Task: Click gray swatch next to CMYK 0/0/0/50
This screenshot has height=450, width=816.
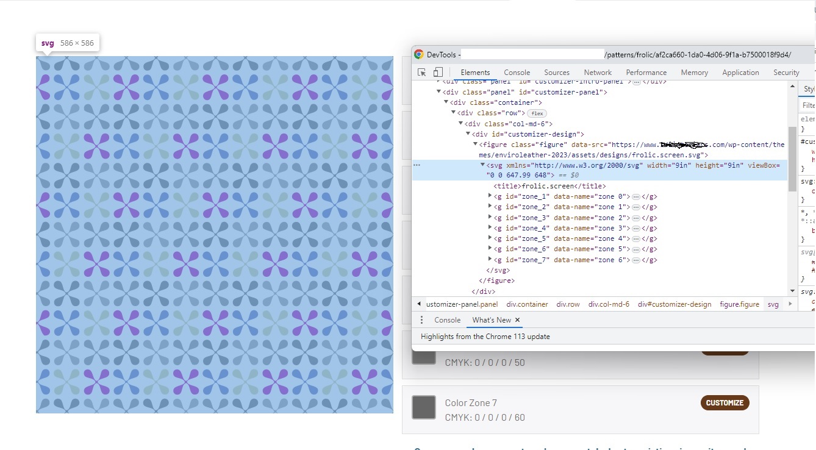Action: [424, 357]
